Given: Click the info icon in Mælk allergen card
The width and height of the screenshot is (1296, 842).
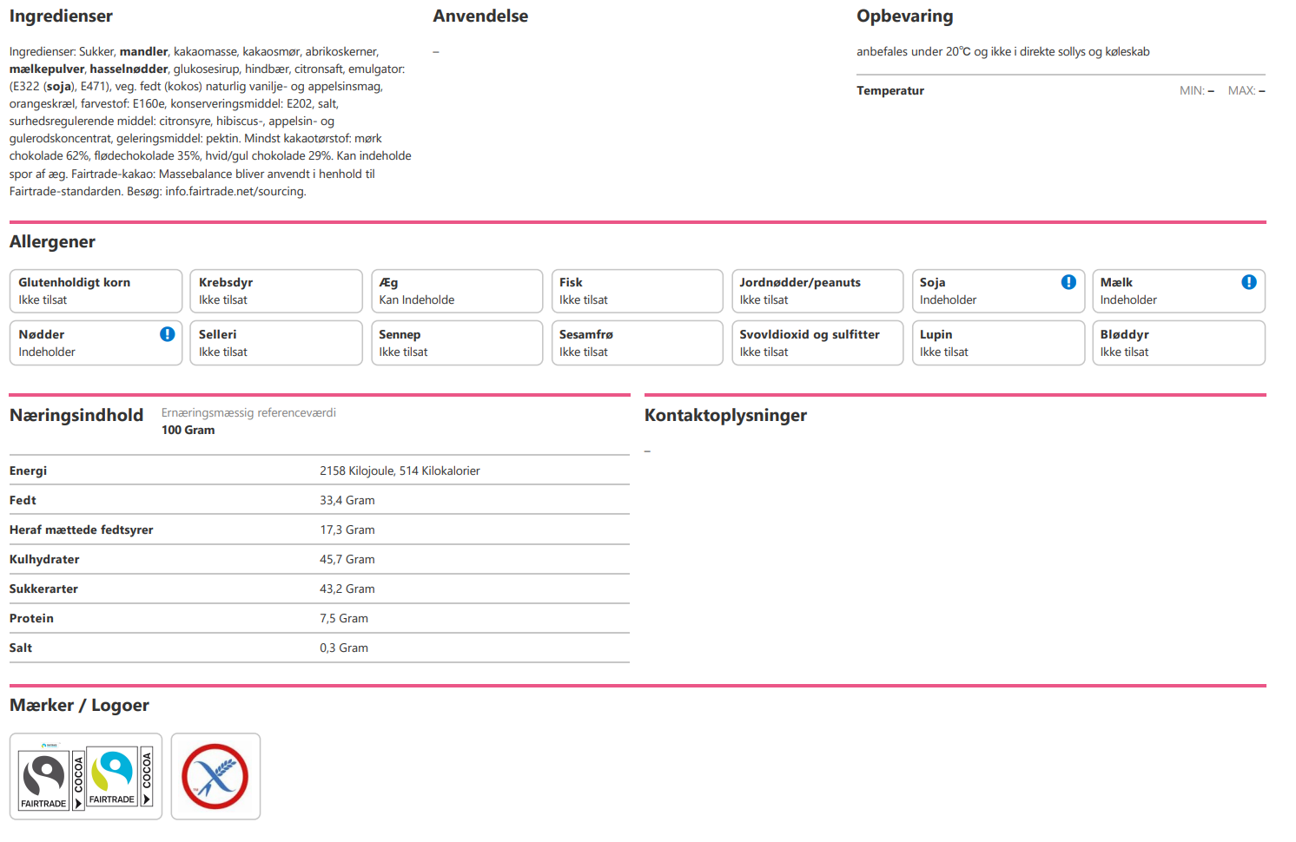Looking at the screenshot, I should click(x=1248, y=282).
